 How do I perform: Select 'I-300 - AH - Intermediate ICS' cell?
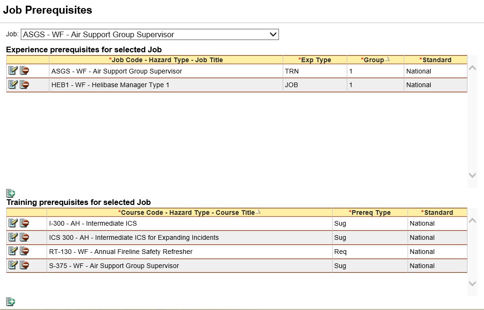coord(189,223)
